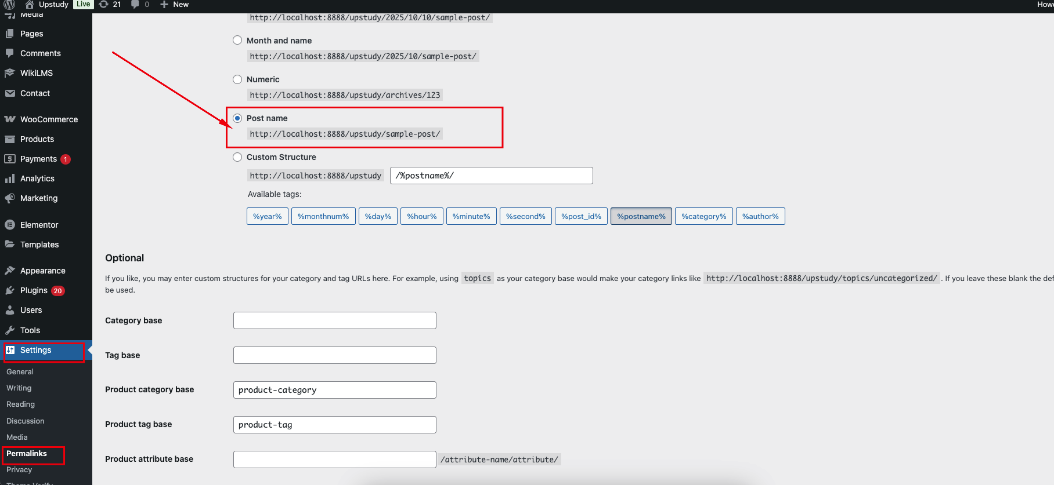Image resolution: width=1054 pixels, height=485 pixels.
Task: Click the %author% tag button
Action: tap(760, 216)
